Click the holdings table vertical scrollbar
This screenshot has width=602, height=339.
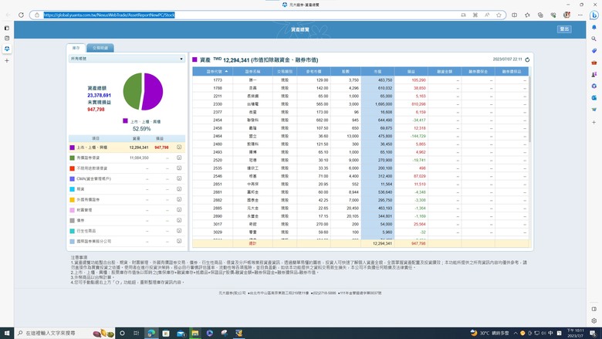pyautogui.click(x=529, y=110)
